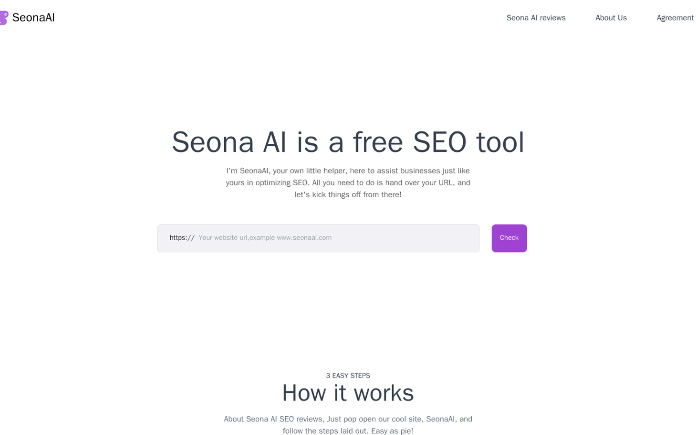Click the purple SeonaAI logo icon
The width and height of the screenshot is (696, 435).
click(4, 18)
